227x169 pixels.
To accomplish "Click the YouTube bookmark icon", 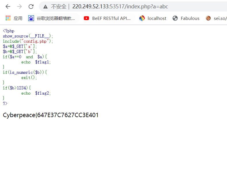I will pyautogui.click(x=86, y=18).
